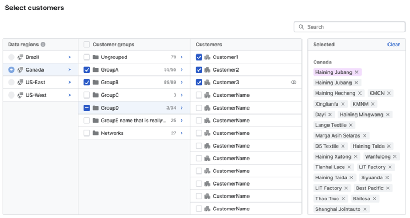
Task: Remove Haining Xutong via its X icon
Action: click(355, 157)
